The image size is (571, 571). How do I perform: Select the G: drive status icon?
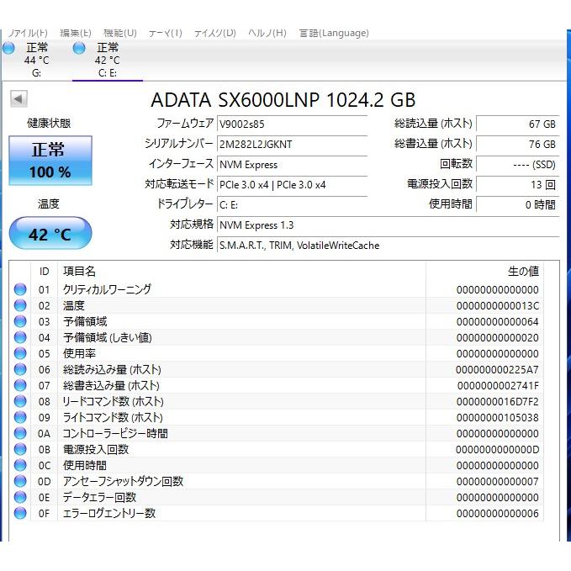pos(8,49)
